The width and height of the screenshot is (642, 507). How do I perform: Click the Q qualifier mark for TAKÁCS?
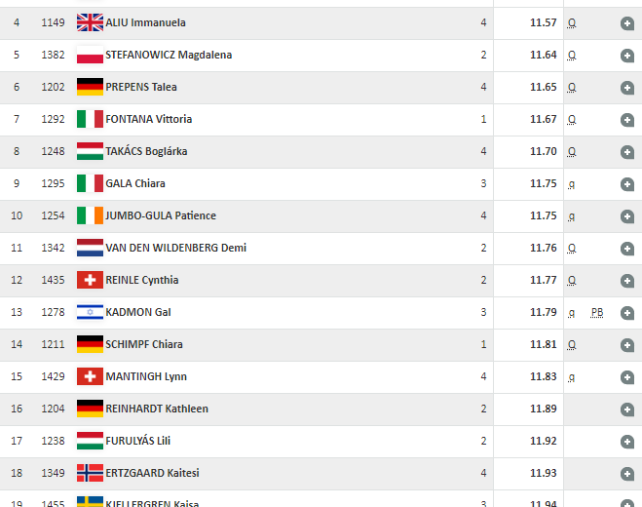tap(572, 151)
